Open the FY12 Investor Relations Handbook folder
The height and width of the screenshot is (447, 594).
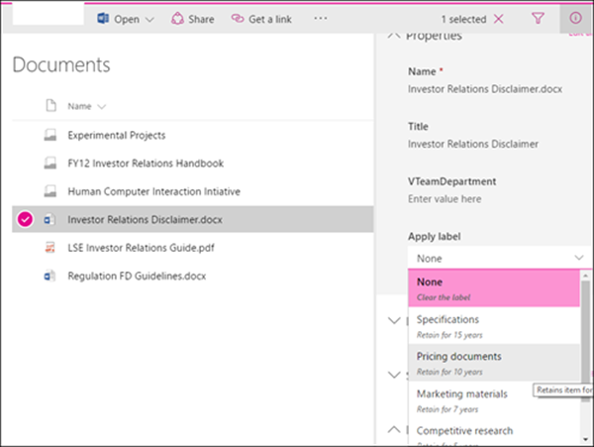coord(146,164)
